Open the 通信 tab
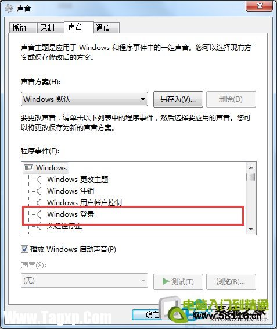The width and height of the screenshot is (277, 329). pyautogui.click(x=106, y=28)
